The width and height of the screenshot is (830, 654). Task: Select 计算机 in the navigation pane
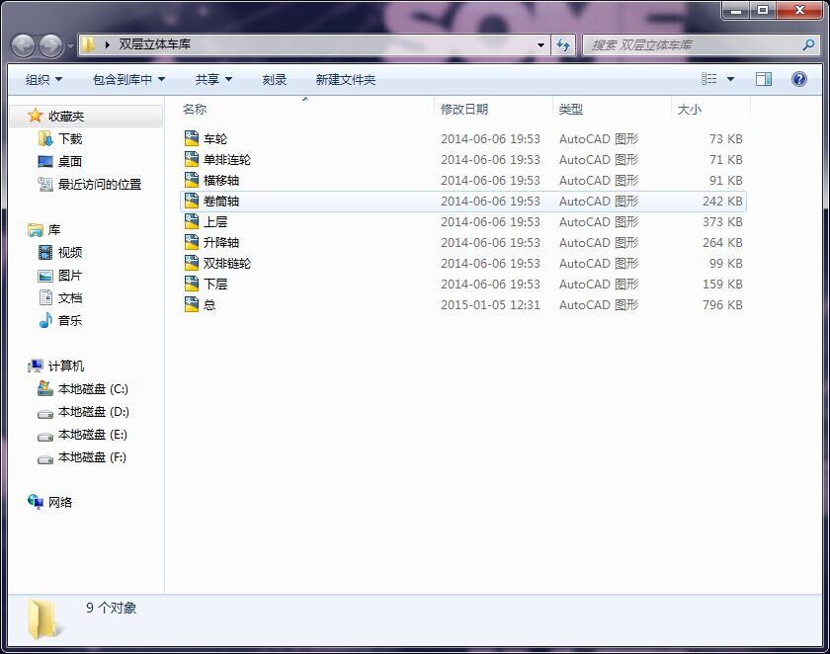click(56, 366)
